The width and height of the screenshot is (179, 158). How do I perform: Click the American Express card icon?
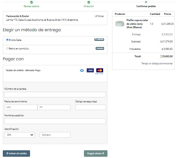pos(82,70)
